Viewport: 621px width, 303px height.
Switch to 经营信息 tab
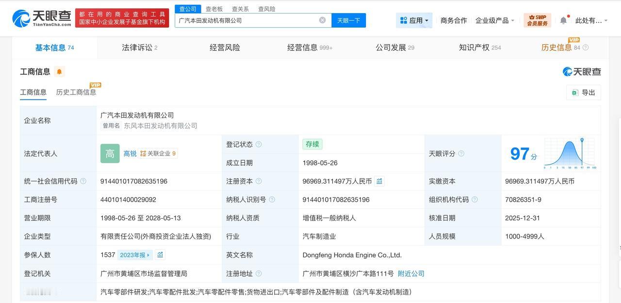[310, 48]
